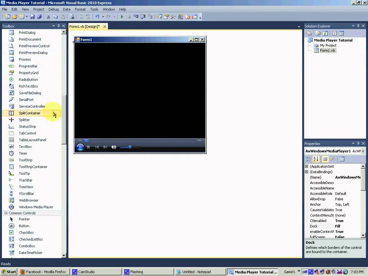Switch to Untitled - Notepad taskbar item
Screen dimensions: 368x276
tap(200, 272)
